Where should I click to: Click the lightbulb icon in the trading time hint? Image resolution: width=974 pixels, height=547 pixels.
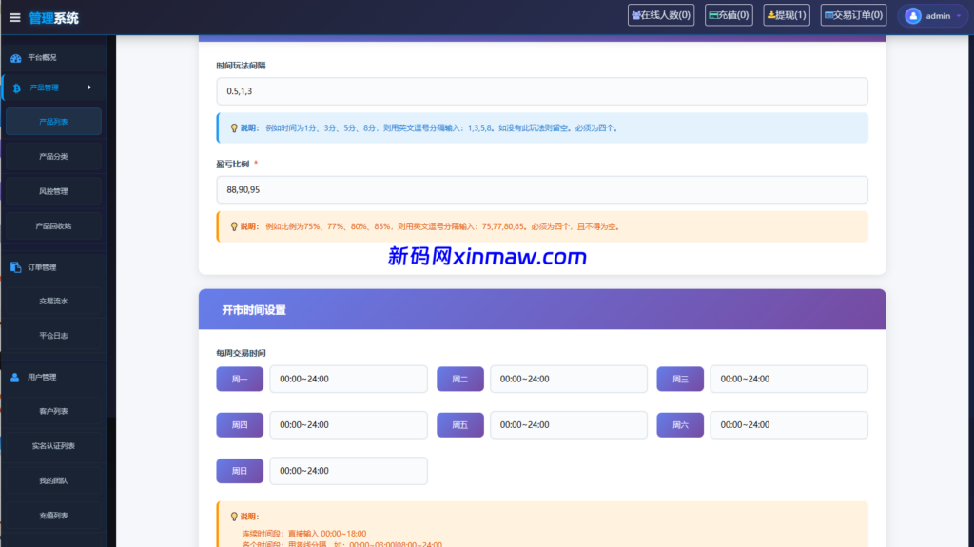pos(234,517)
